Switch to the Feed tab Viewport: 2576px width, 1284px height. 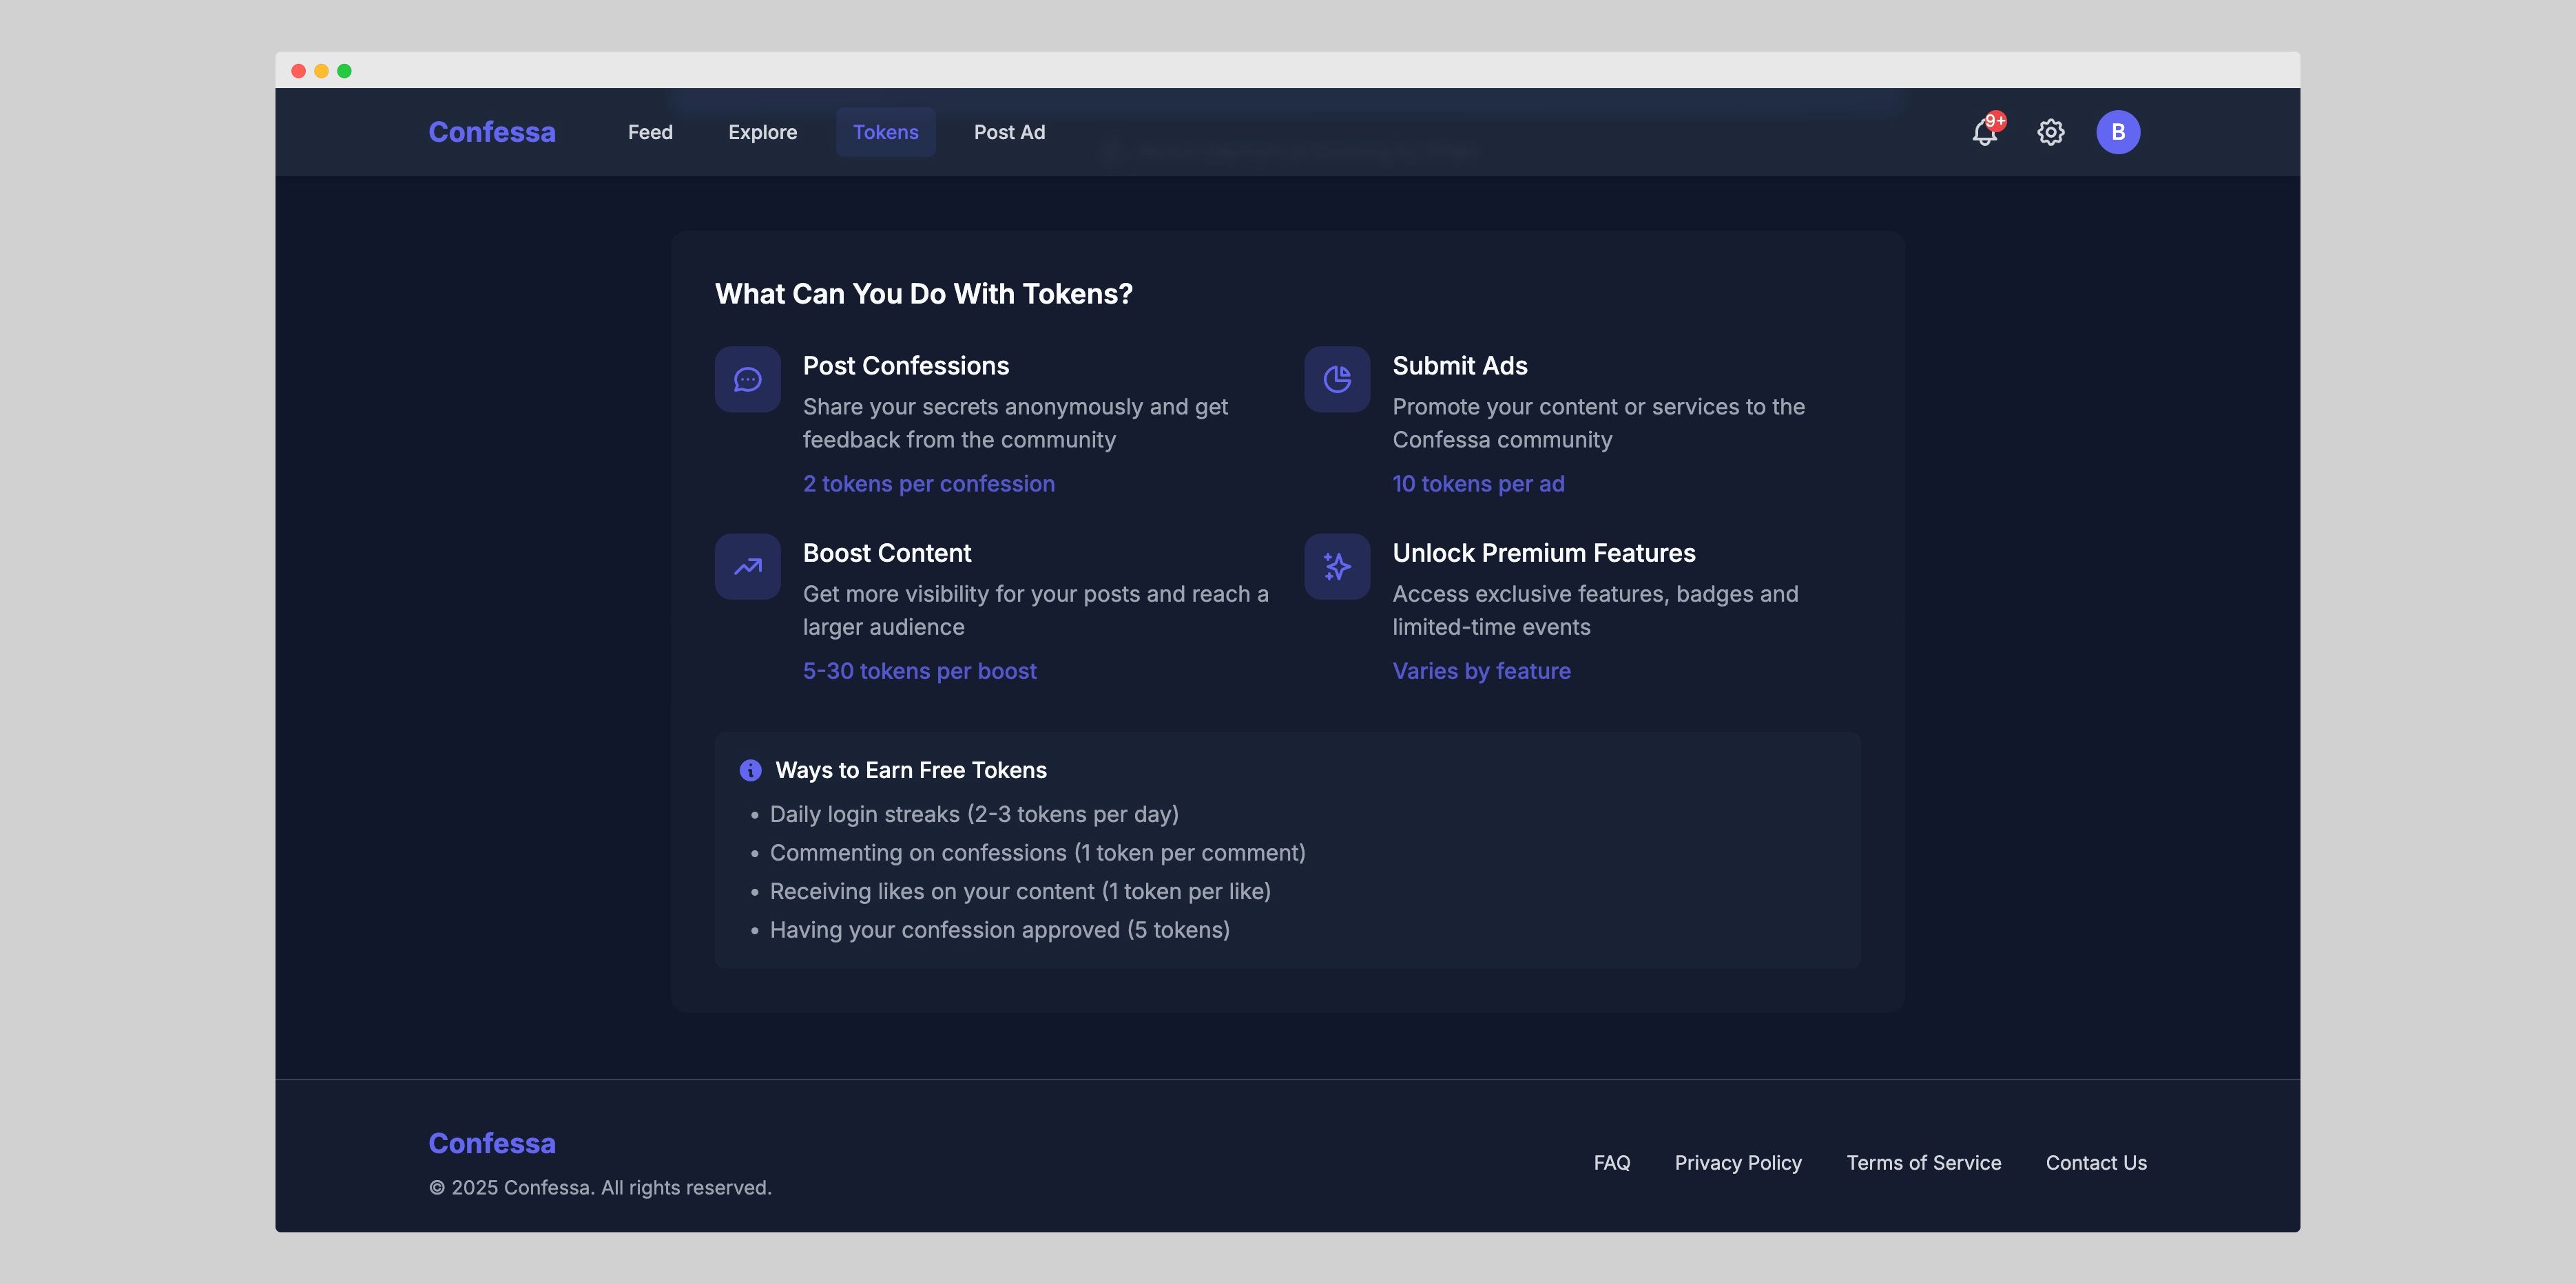click(650, 132)
